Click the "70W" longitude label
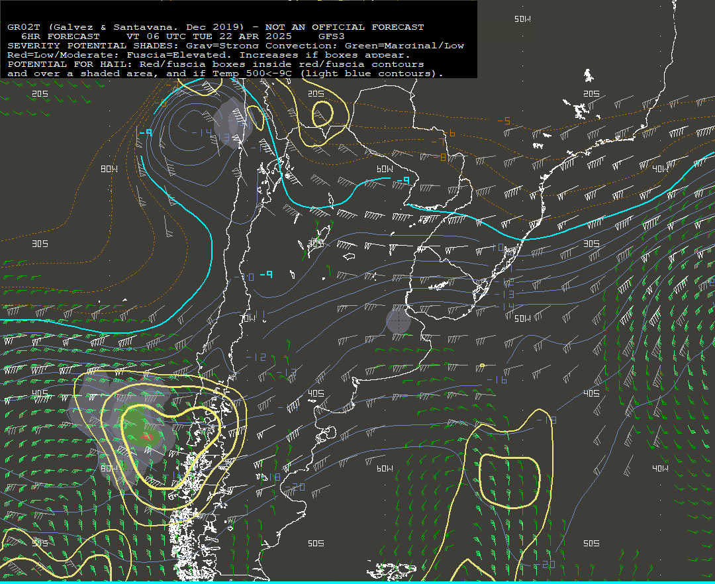The image size is (715, 584). [248, 318]
